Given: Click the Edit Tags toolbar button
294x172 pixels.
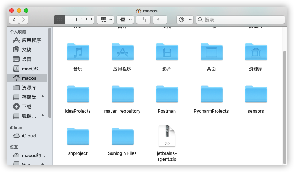Looking at the screenshot, I should [160, 20].
